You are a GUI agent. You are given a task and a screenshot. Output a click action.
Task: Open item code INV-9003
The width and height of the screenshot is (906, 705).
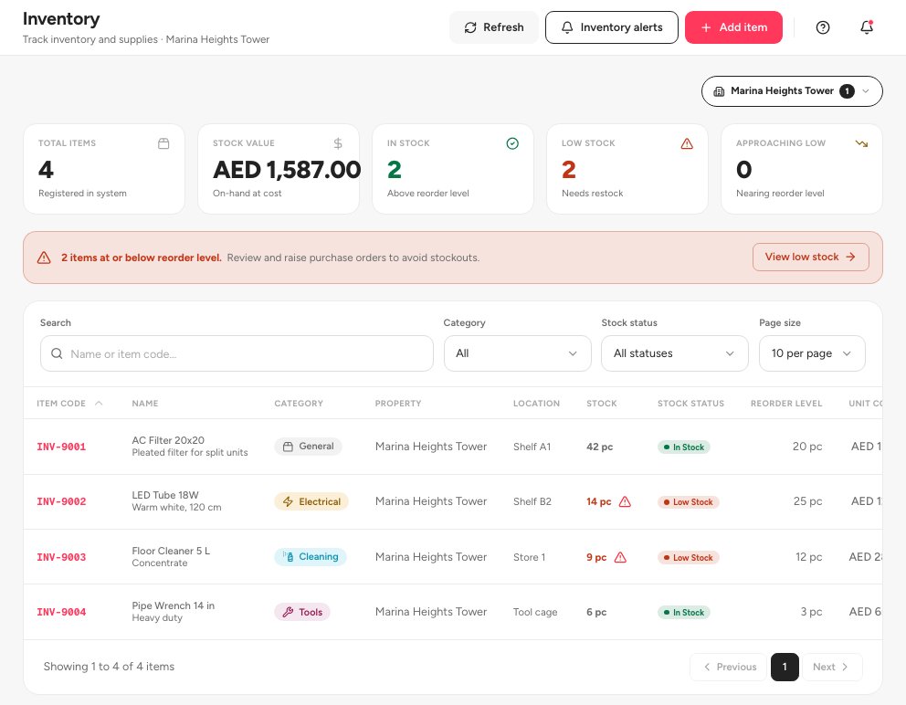[61, 557]
